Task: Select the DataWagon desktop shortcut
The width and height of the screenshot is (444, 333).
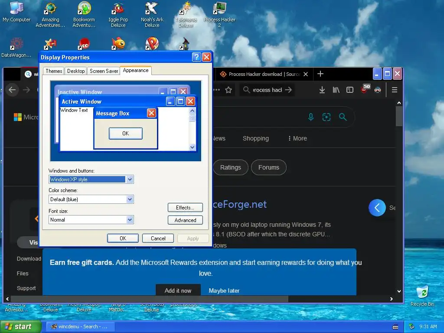Action: [x=16, y=48]
